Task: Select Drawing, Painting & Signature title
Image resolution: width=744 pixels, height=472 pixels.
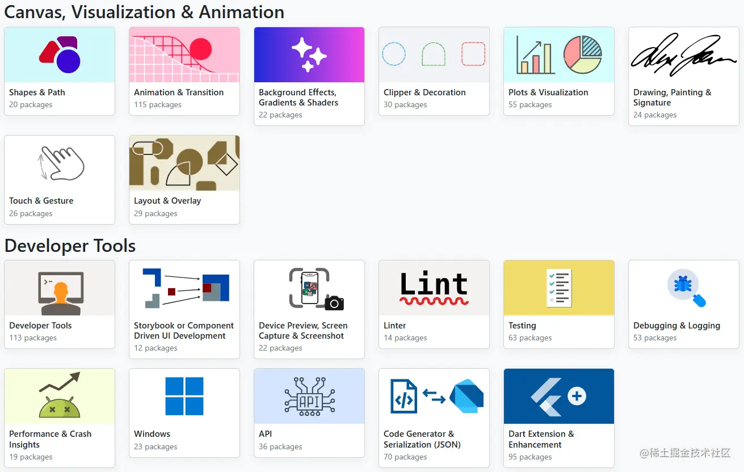Action: tap(672, 98)
